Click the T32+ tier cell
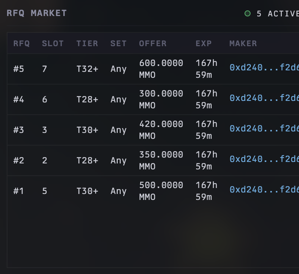The width and height of the screenshot is (299, 274). click(87, 69)
